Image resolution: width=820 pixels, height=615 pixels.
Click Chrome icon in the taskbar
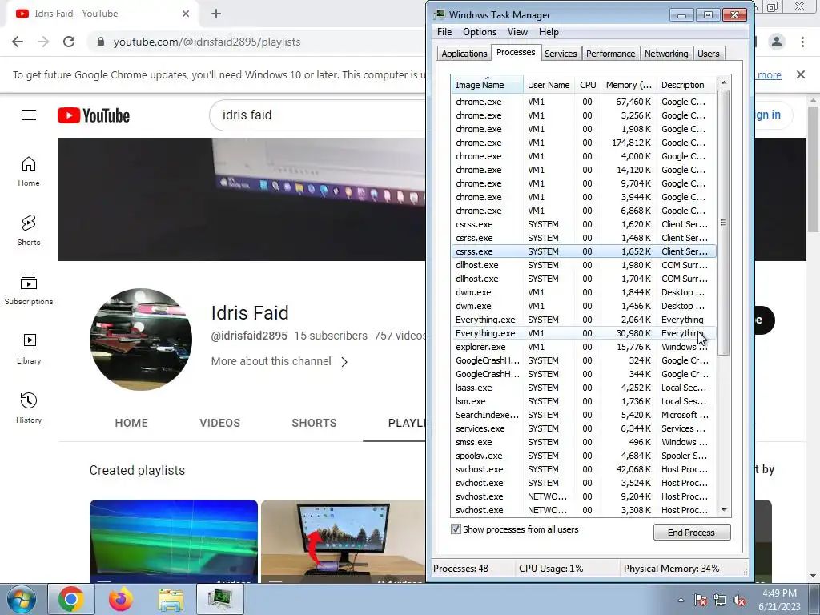71,599
